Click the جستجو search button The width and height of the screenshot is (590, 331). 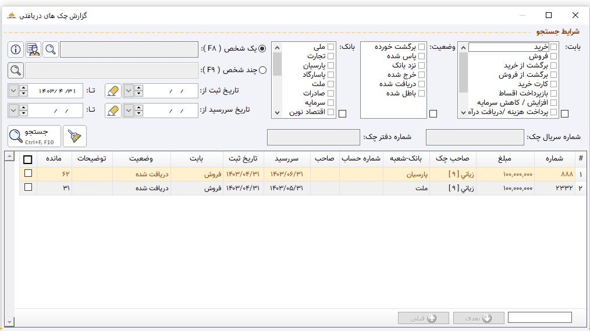point(34,136)
